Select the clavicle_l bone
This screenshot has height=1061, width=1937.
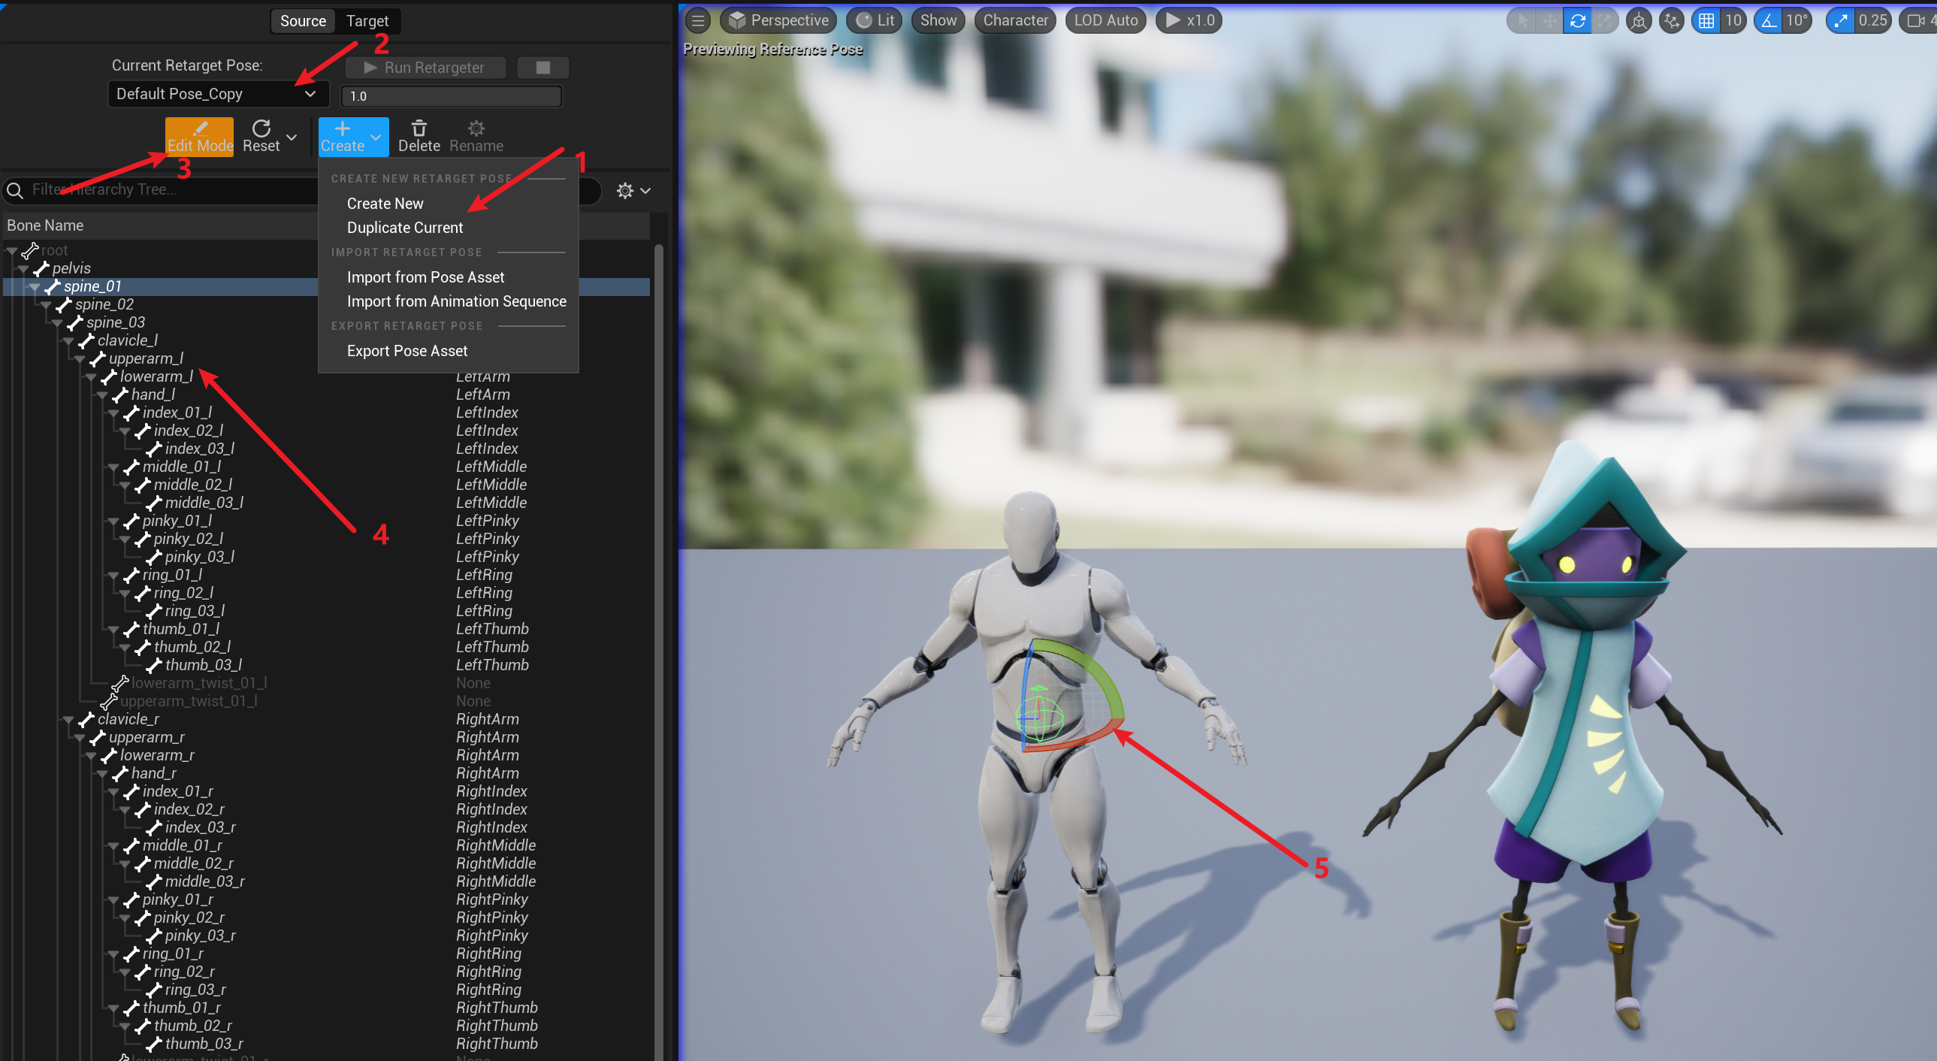127,340
